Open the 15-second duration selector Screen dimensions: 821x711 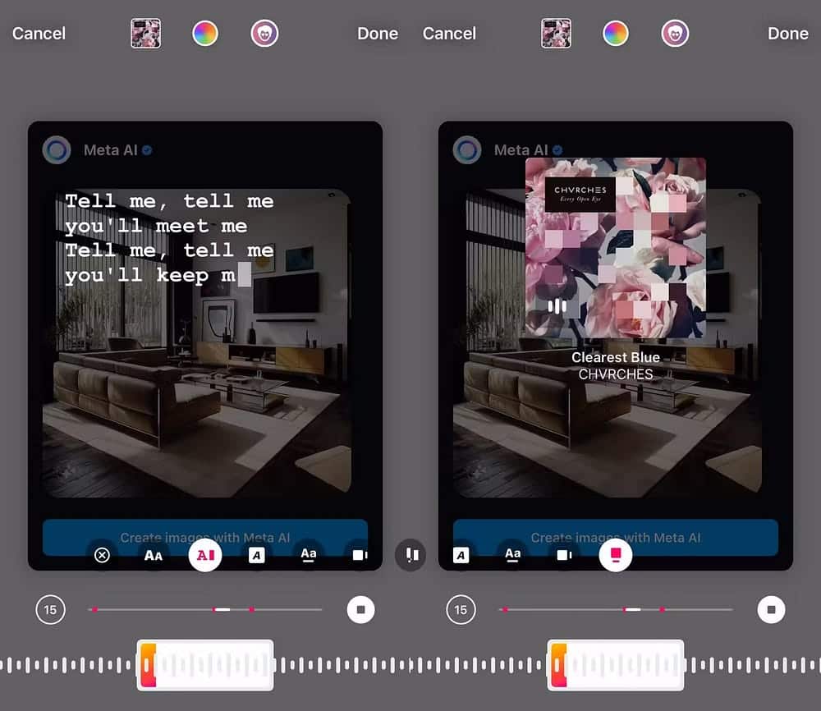click(x=51, y=609)
